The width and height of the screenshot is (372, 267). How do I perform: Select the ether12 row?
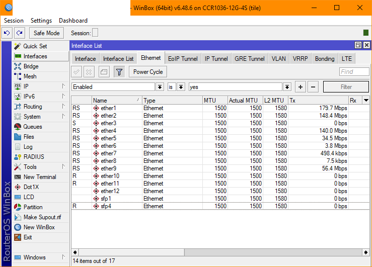(220, 191)
